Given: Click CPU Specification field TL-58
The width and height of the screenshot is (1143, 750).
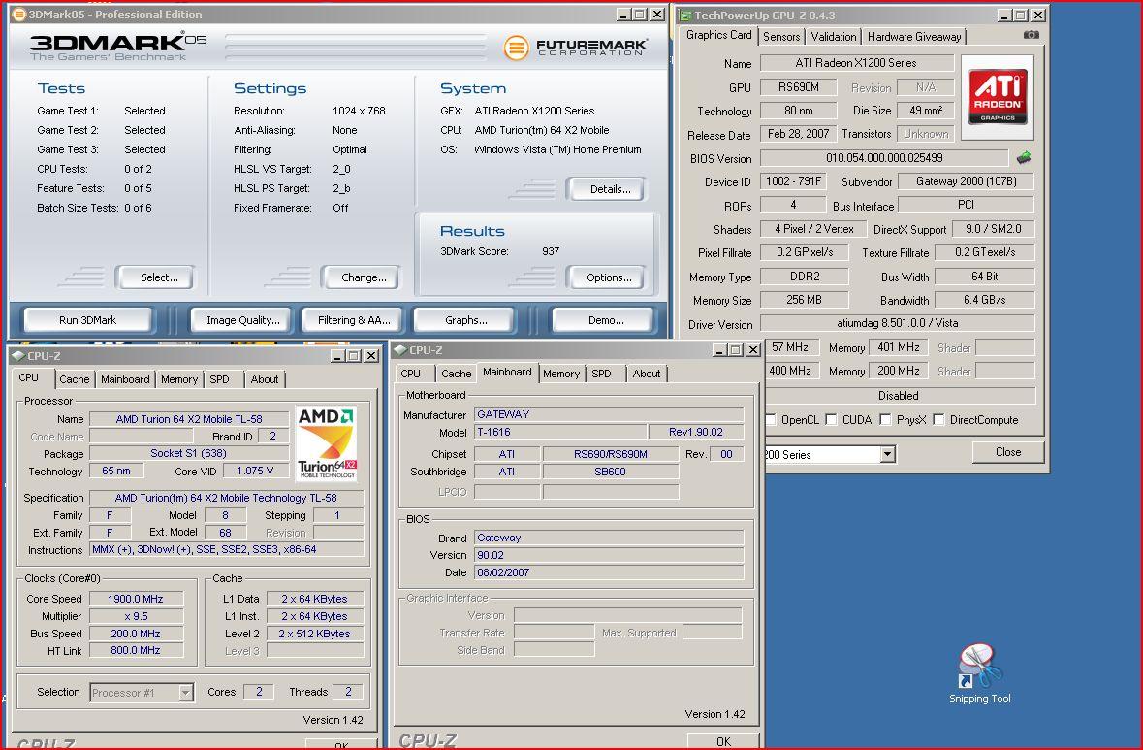Looking at the screenshot, I should [x=226, y=498].
